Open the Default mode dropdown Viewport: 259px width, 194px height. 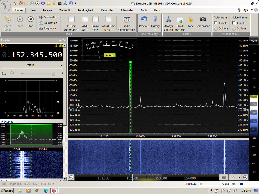[32, 65]
